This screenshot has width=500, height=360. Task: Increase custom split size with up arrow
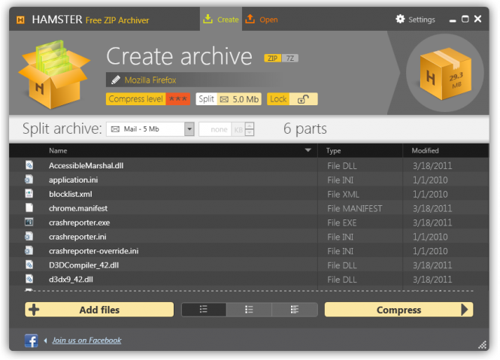pyautogui.click(x=250, y=126)
